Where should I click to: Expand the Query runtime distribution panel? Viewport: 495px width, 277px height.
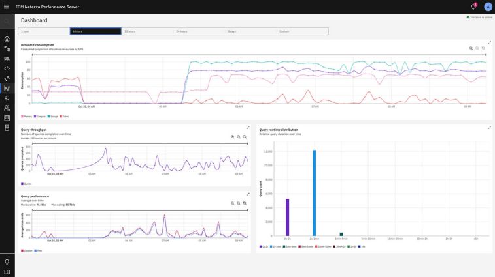(489, 128)
